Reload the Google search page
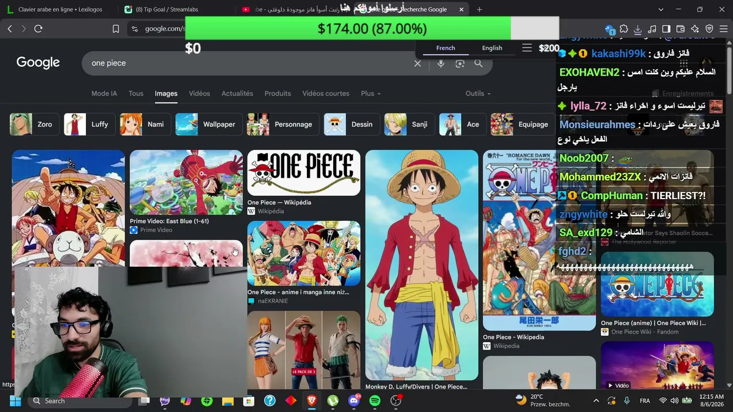Image resolution: width=733 pixels, height=412 pixels. coord(38,29)
